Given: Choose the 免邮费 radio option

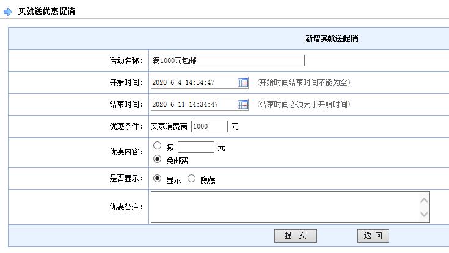Looking at the screenshot, I should 158,160.
